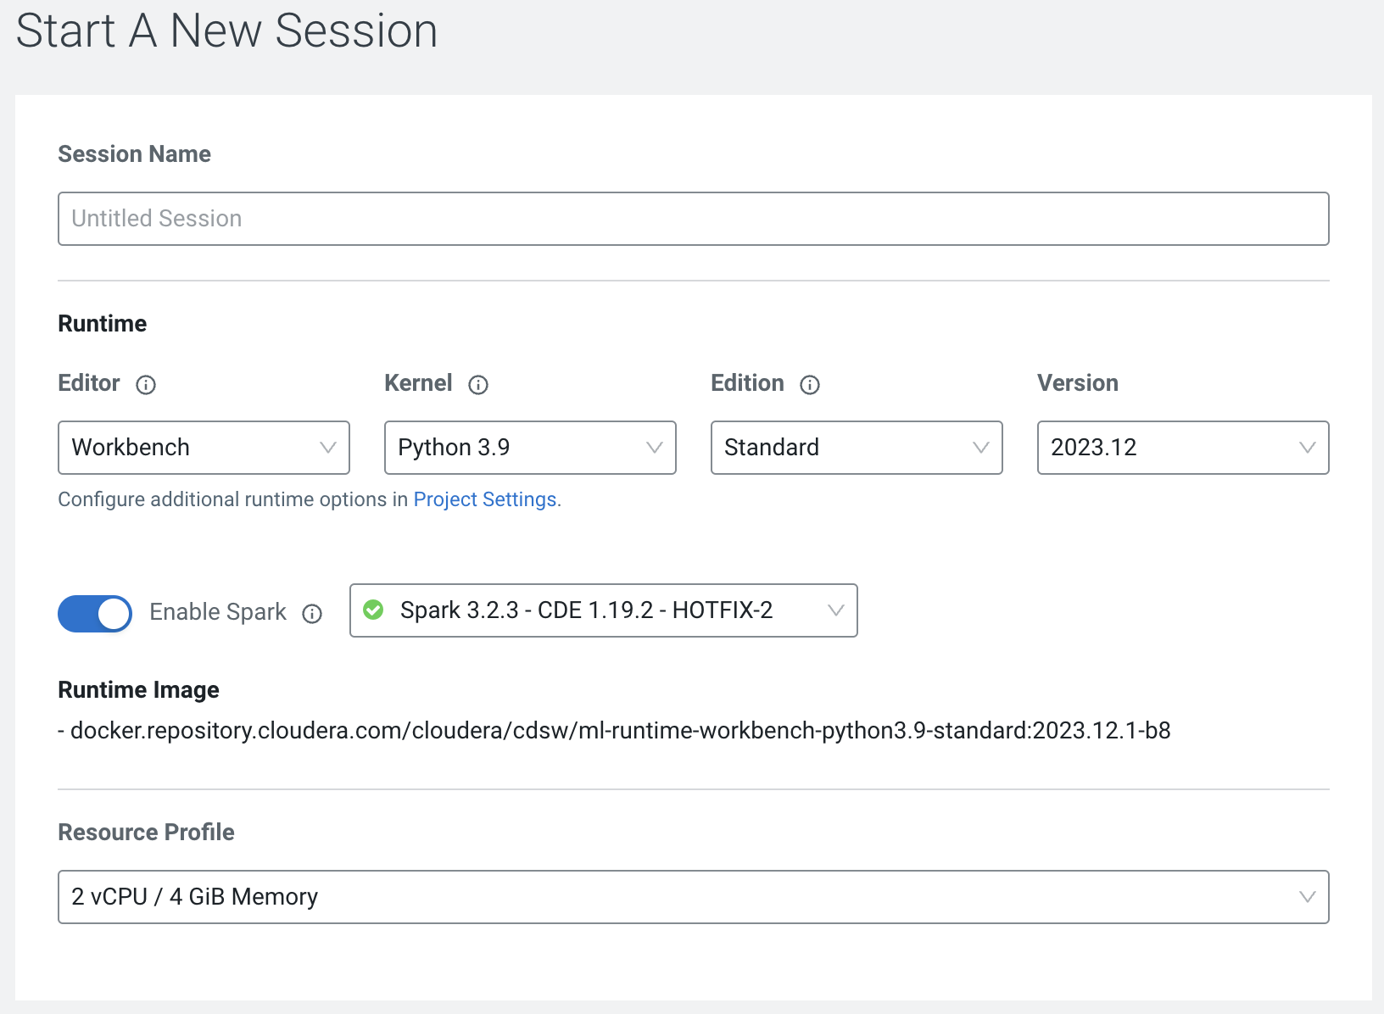Viewport: 1384px width, 1014px height.
Task: Open the Editor Workbench dropdown
Action: click(x=204, y=448)
